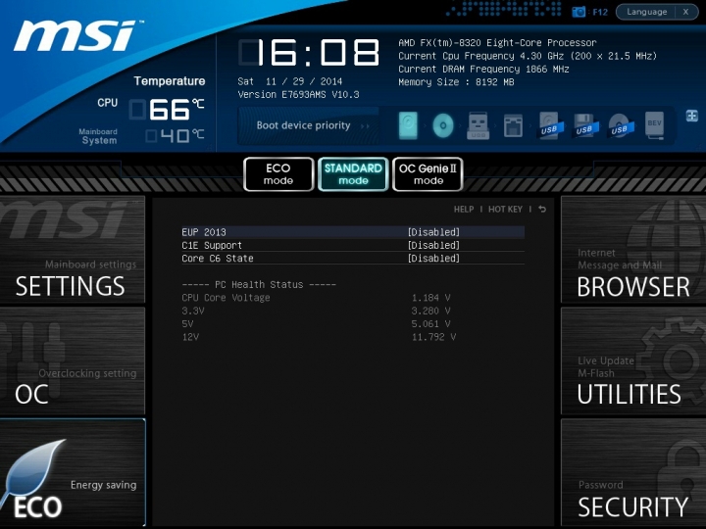Select the CD/DVD drive boot device icon
This screenshot has width=706, height=529.
443,125
